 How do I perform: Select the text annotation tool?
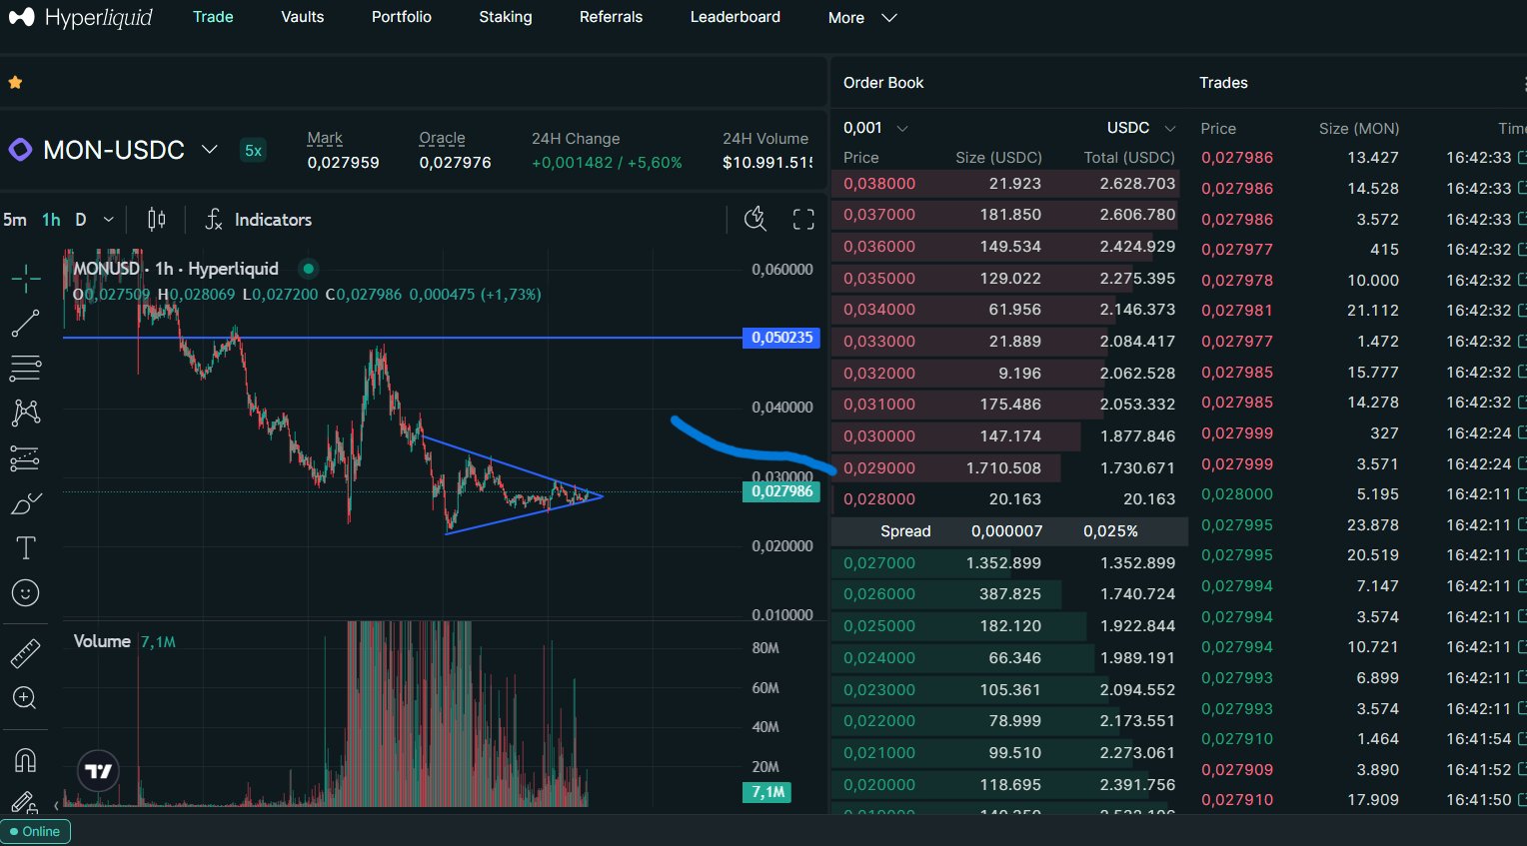point(26,547)
